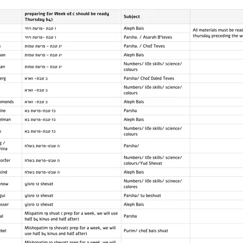The height and width of the screenshot is (243, 243).
Task: Click the first 'yisro 12 shevat' cell
Action: point(71,184)
